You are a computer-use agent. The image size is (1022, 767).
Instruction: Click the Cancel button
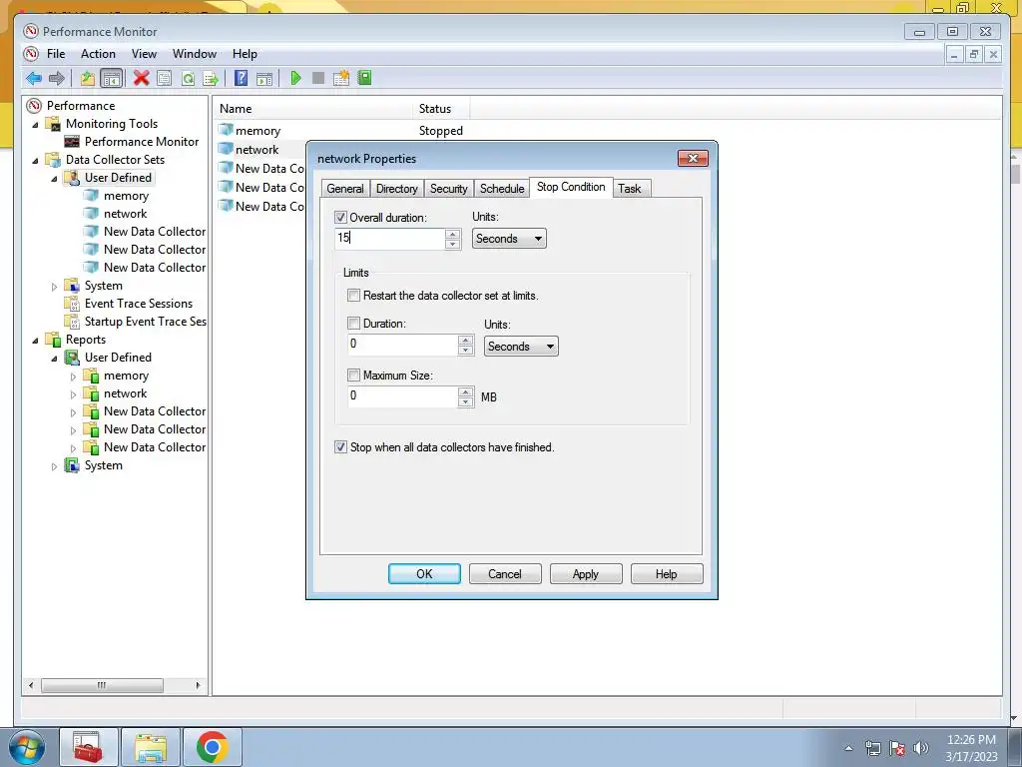(505, 574)
